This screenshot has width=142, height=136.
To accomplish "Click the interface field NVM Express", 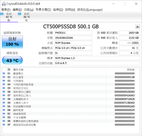I will [x=73, y=43].
